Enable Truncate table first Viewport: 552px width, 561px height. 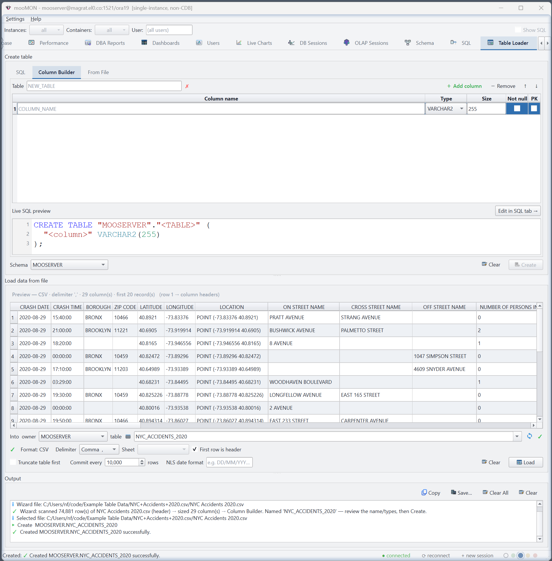click(x=13, y=462)
